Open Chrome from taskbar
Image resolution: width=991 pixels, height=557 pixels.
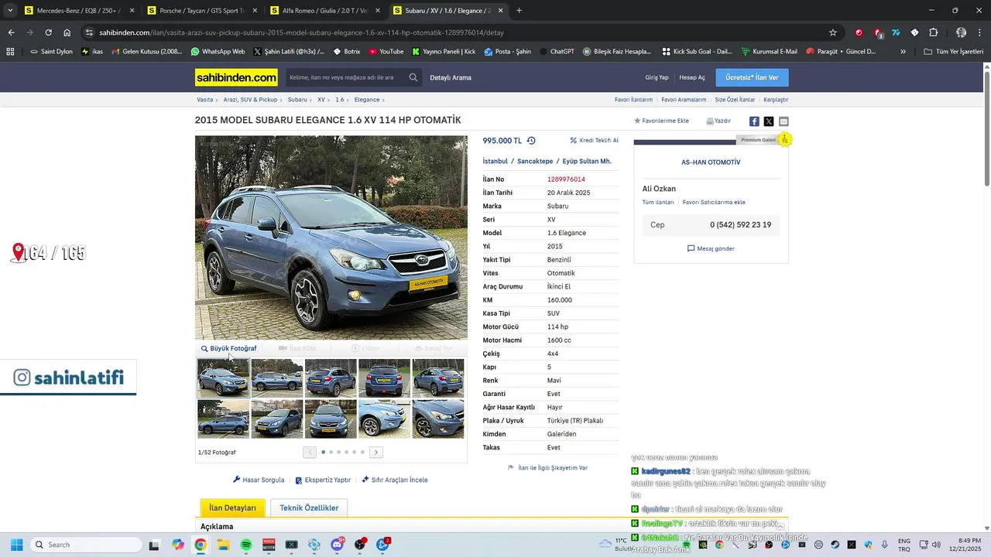coord(201,545)
